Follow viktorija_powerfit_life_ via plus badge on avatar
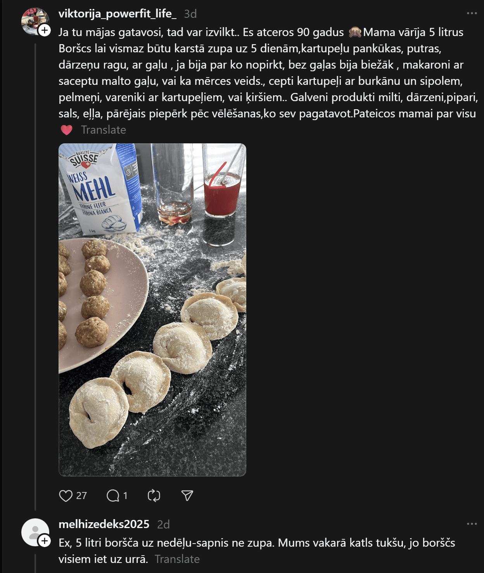The height and width of the screenshot is (573, 484). click(x=45, y=30)
